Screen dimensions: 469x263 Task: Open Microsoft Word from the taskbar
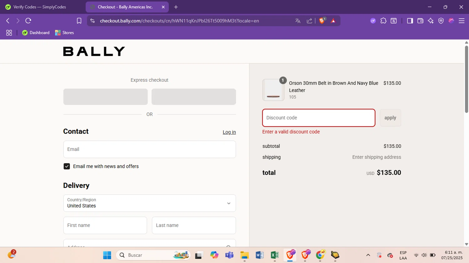click(260, 255)
